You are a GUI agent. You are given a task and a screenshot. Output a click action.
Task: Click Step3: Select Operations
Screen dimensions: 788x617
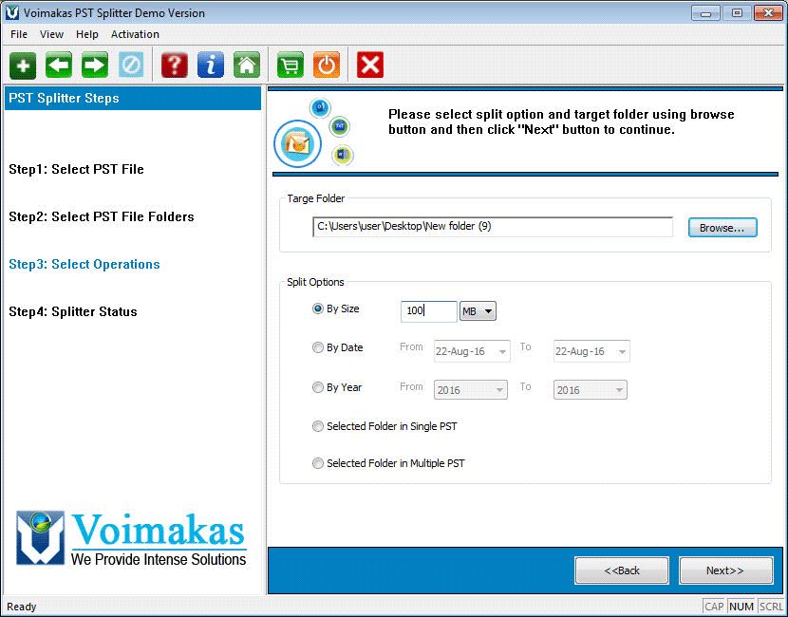[84, 264]
